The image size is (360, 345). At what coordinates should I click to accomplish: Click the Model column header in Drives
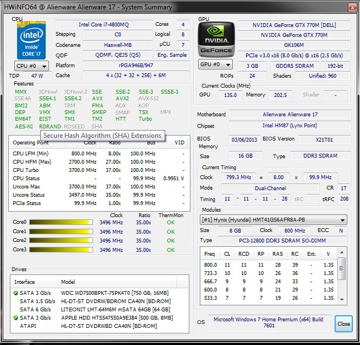(x=117, y=282)
